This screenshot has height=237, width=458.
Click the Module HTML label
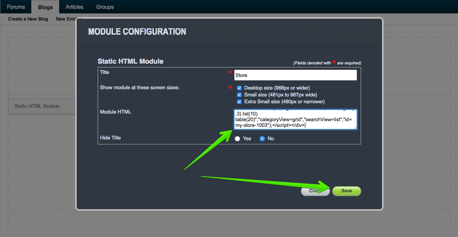[x=116, y=112]
